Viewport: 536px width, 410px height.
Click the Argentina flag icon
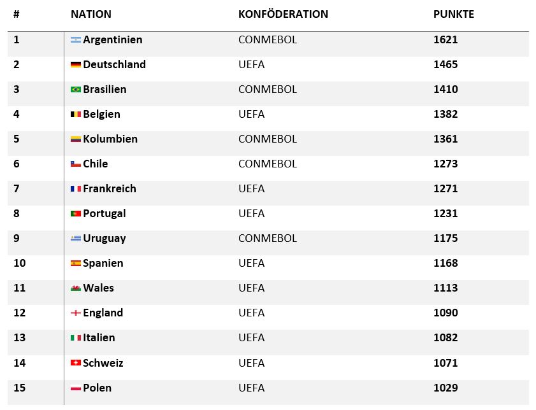tap(75, 40)
